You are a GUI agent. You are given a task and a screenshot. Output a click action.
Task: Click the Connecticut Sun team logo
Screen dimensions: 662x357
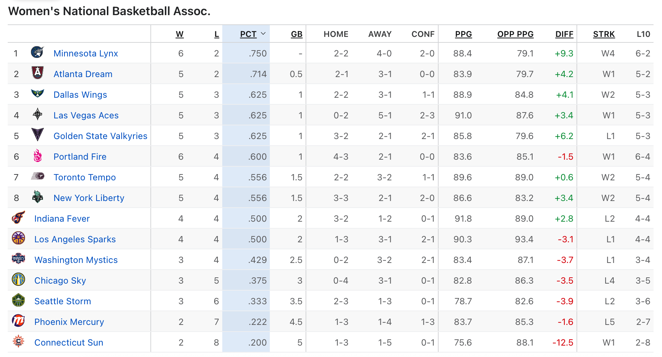coord(18,342)
